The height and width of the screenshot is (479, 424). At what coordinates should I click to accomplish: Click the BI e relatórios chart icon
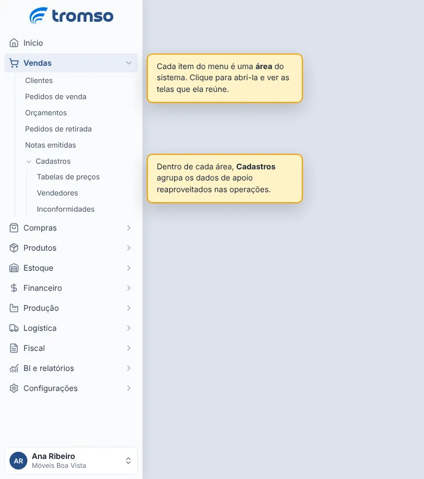(14, 368)
